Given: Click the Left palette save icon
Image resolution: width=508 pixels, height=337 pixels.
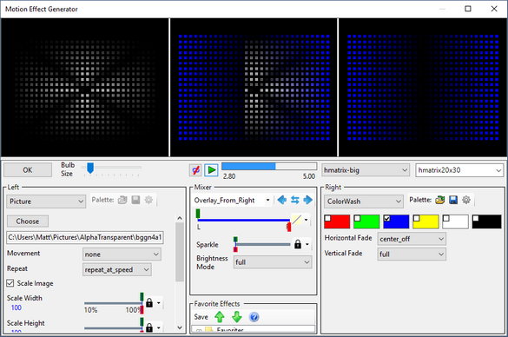Looking at the screenshot, I should pyautogui.click(x=135, y=200).
